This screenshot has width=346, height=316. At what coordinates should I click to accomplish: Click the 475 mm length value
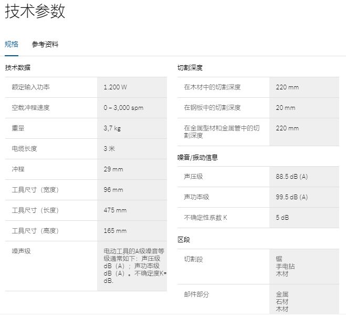point(115,210)
